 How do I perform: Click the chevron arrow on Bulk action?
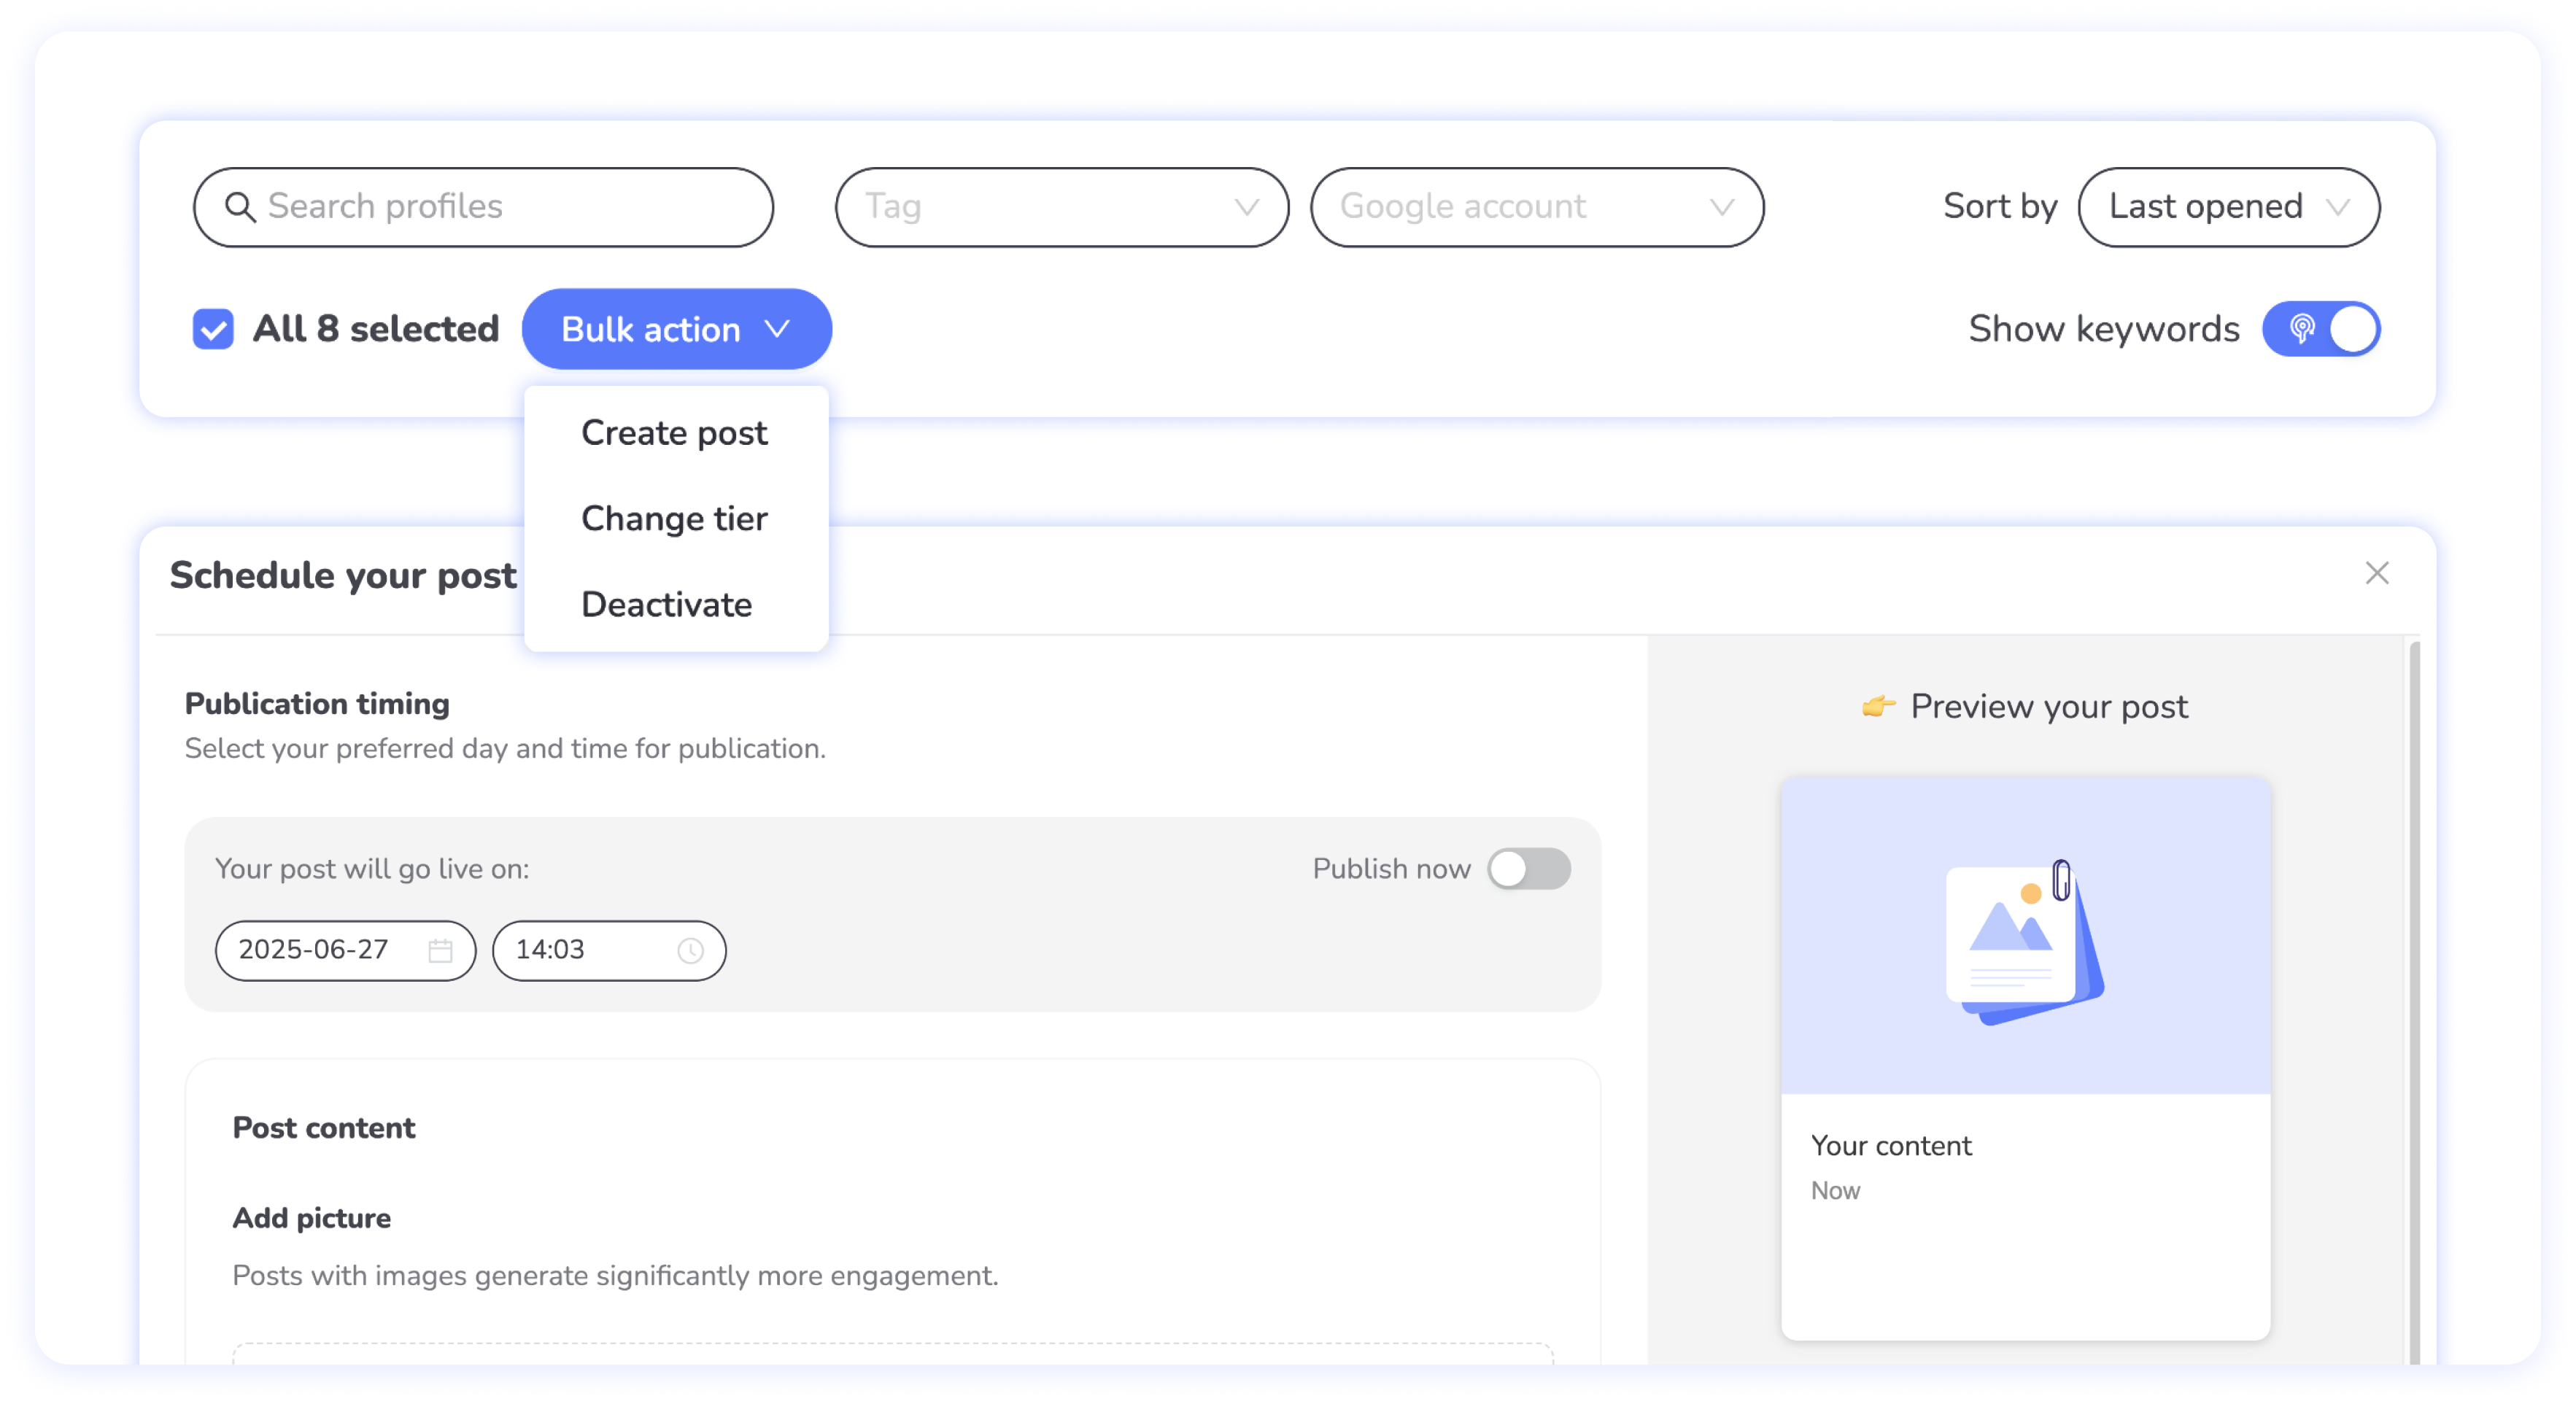[777, 329]
